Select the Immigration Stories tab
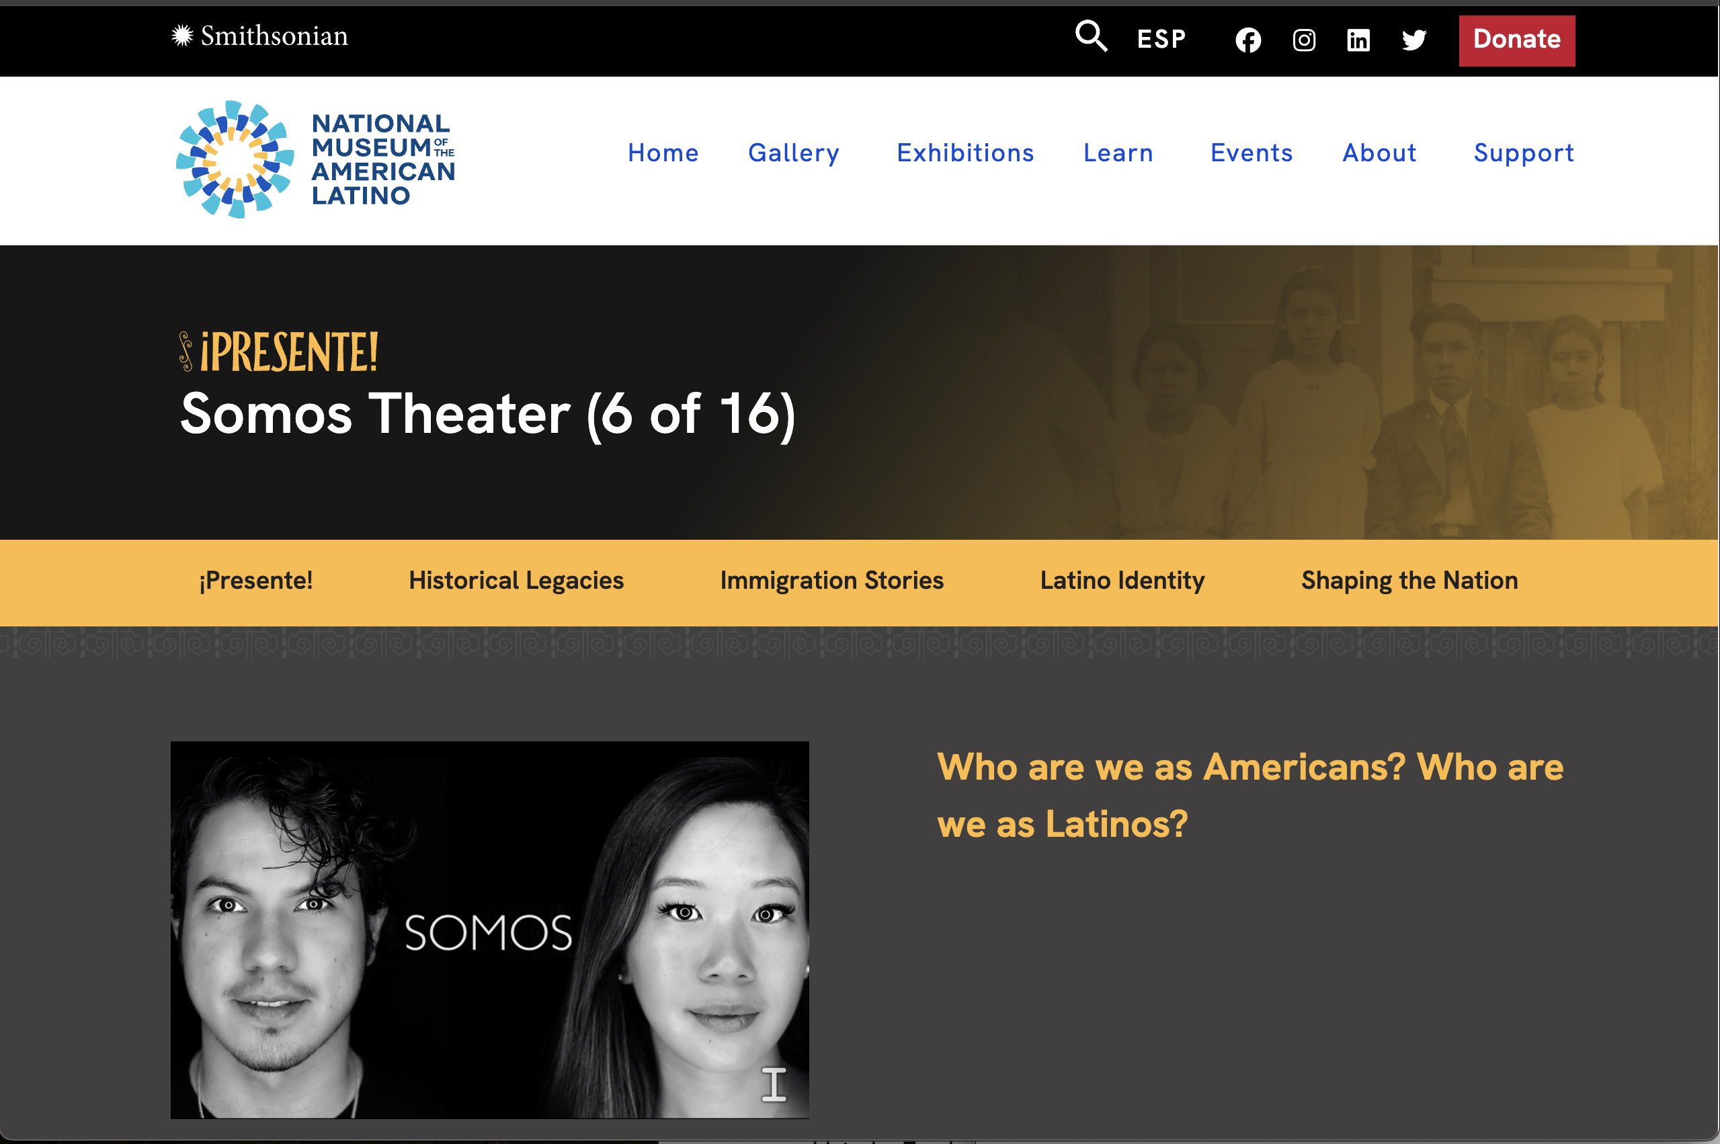 (x=831, y=581)
